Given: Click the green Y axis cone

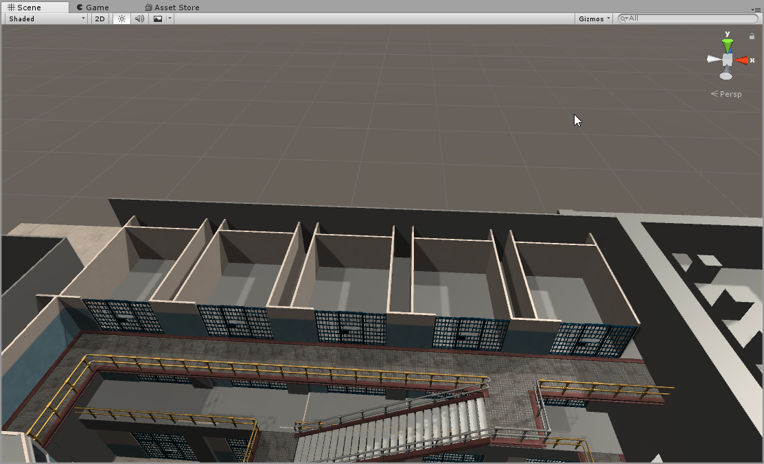Looking at the screenshot, I should click(728, 46).
